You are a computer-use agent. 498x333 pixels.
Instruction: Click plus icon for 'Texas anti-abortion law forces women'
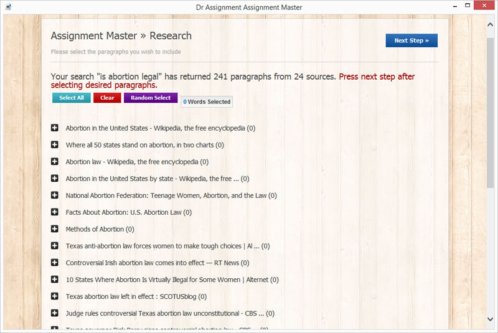(x=55, y=246)
